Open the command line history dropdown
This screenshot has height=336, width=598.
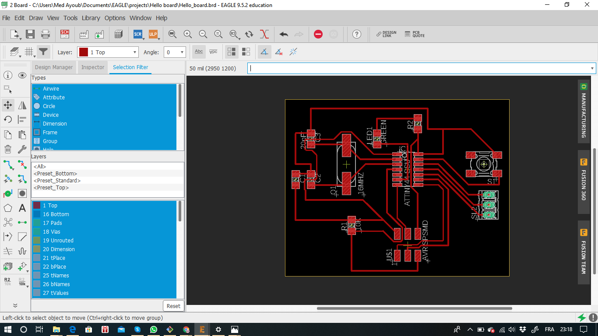coord(592,68)
